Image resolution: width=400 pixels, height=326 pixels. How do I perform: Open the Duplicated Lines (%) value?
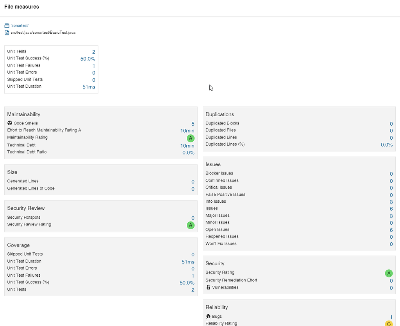[387, 145]
